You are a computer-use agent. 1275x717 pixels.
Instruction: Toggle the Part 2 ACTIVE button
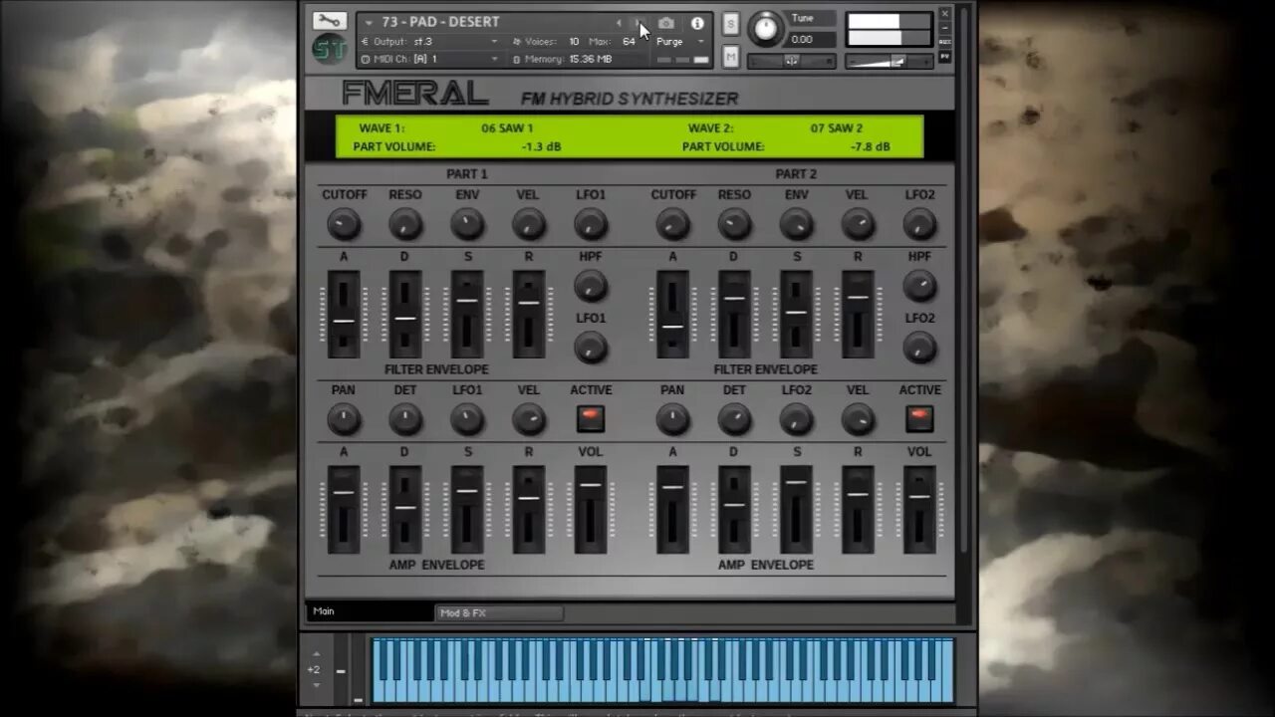(x=919, y=419)
